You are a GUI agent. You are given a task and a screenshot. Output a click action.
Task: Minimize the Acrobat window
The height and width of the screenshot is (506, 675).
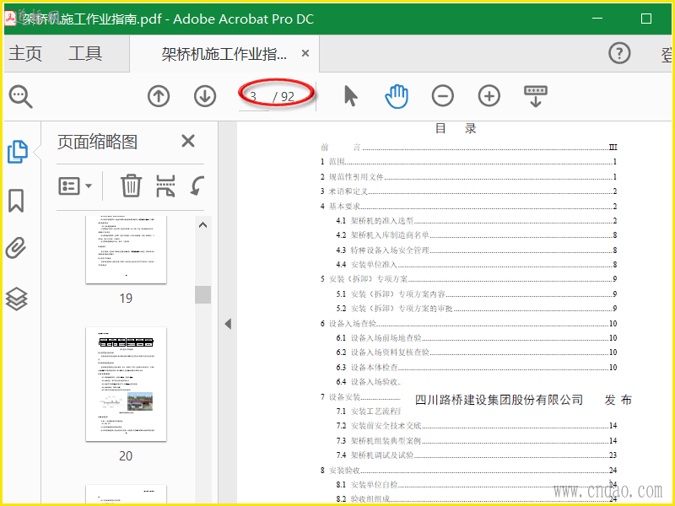[597, 19]
